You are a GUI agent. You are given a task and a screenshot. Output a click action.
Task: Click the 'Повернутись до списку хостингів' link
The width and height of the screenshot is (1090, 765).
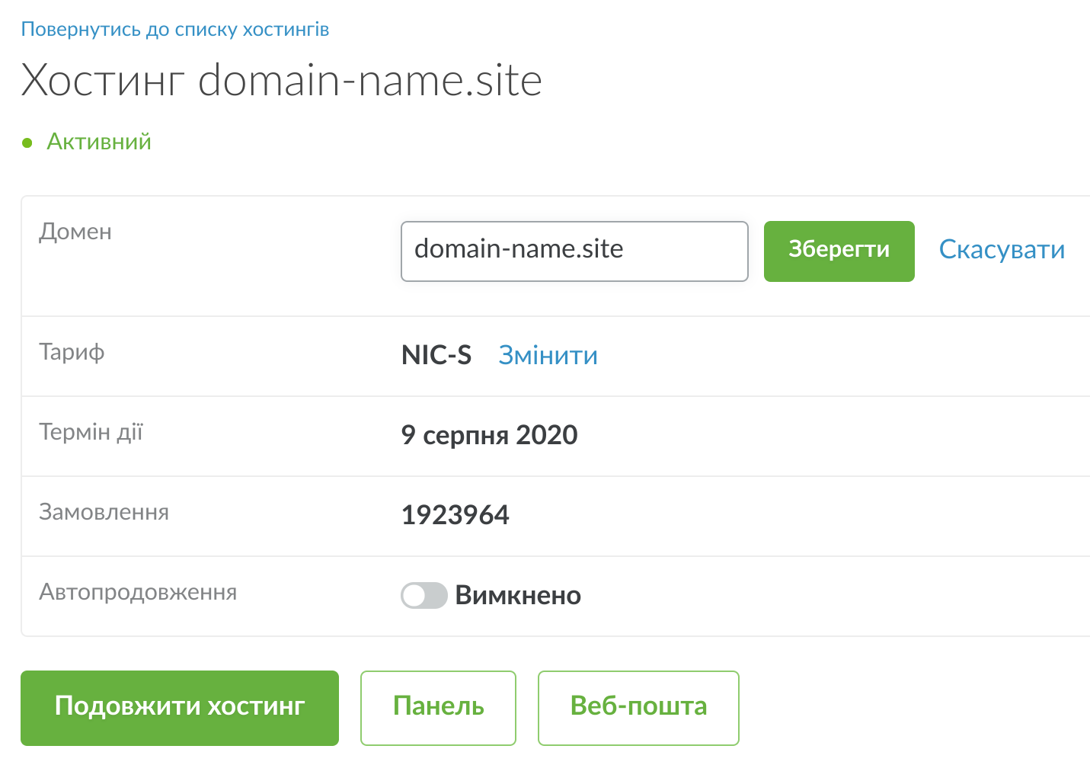pos(175,30)
